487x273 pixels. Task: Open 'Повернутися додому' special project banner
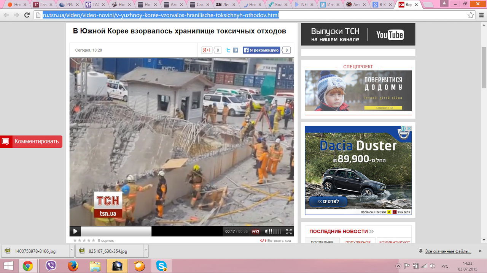[358, 91]
